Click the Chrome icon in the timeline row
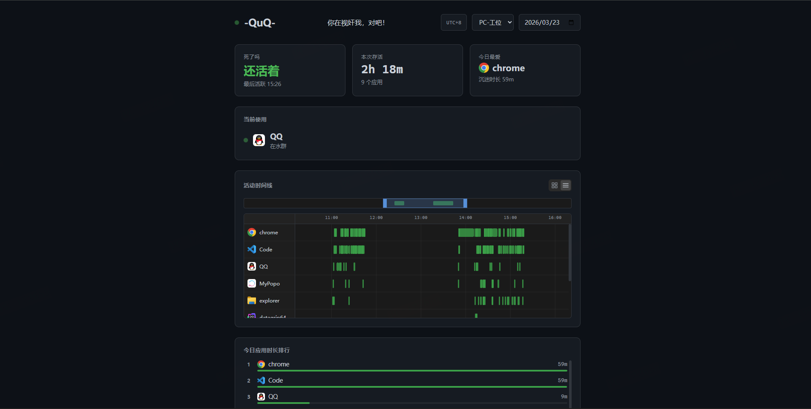Viewport: 811px width, 409px height. pos(252,232)
